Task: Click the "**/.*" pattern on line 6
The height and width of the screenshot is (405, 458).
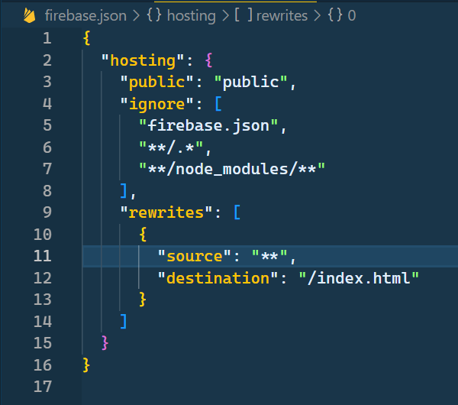Action: coord(171,147)
